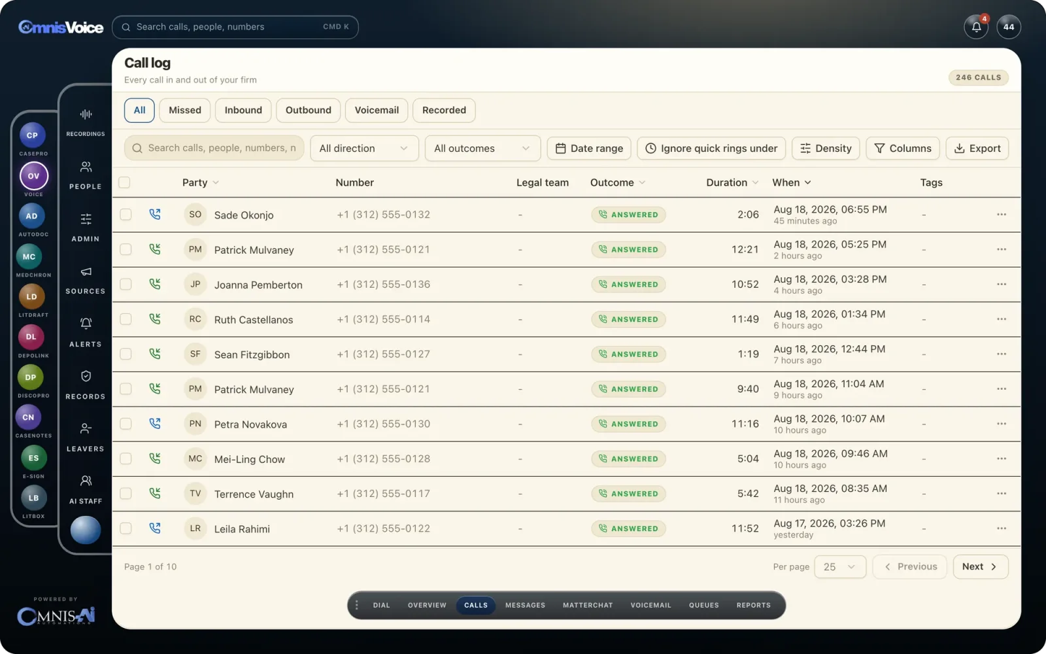
Task: Switch to the CasePro app
Action: click(x=32, y=135)
